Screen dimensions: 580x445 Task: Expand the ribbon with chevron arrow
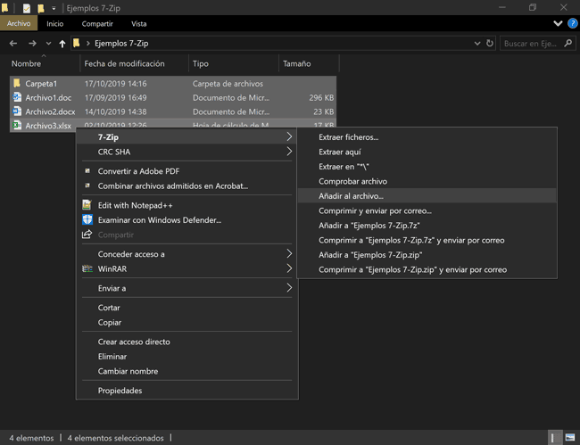pyautogui.click(x=558, y=24)
